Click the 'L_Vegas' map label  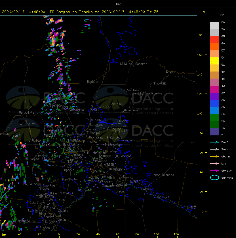click(33, 159)
